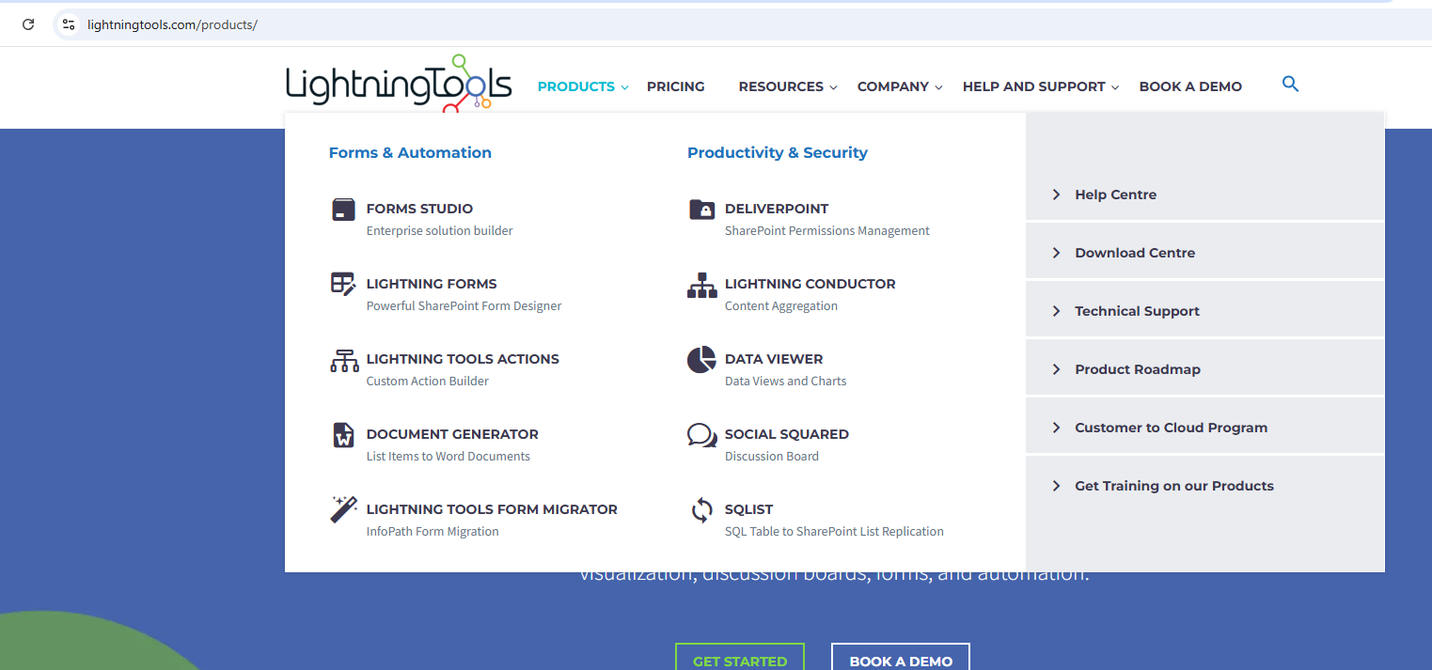The width and height of the screenshot is (1432, 670).
Task: Open the DeliverPoint product link
Action: [777, 209]
